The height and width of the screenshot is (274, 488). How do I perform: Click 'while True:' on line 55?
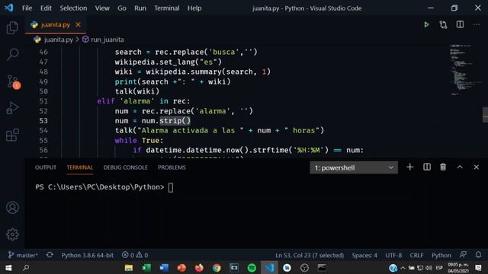139,140
